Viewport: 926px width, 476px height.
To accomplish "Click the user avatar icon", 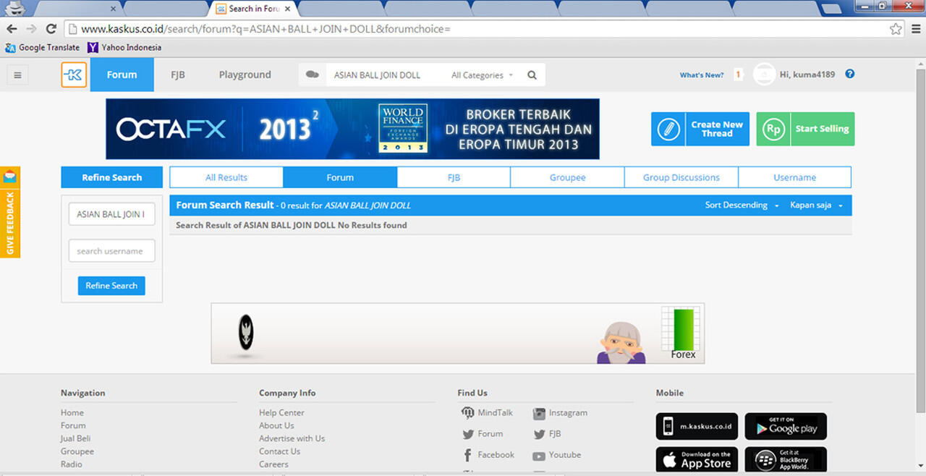I will (764, 75).
